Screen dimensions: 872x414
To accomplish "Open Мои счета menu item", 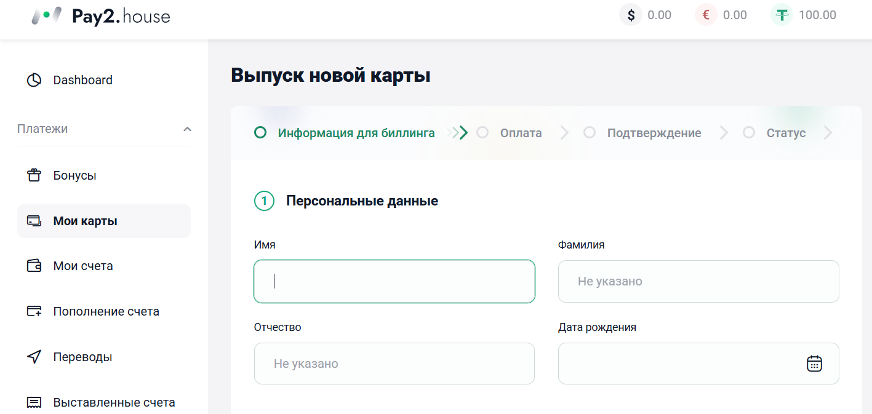I will (83, 266).
